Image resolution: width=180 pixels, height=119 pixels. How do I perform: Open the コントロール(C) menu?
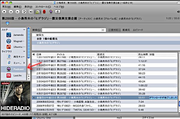point(43,7)
